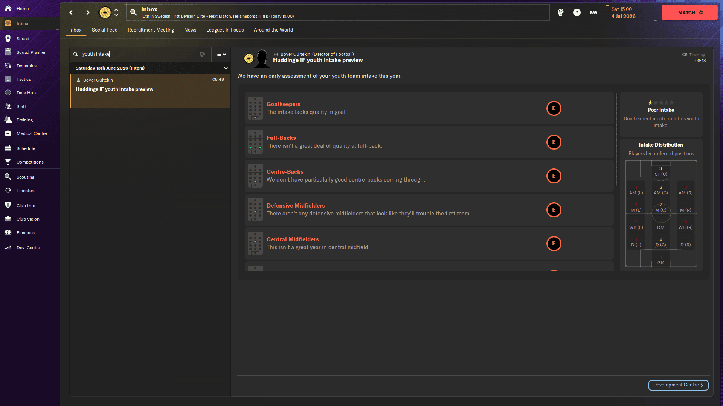The width and height of the screenshot is (723, 406).
Task: Open Scouting magnifier icon
Action: click(x=8, y=177)
